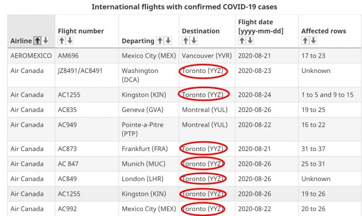362x216 pixels.
Task: Click the table title heading
Action: pyautogui.click(x=184, y=7)
